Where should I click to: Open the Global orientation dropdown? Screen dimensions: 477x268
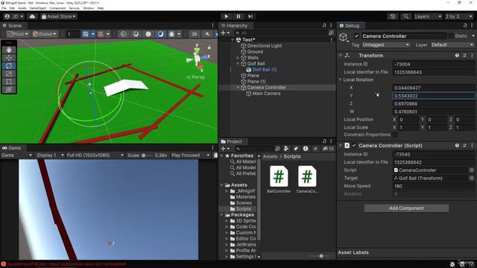click(x=45, y=34)
